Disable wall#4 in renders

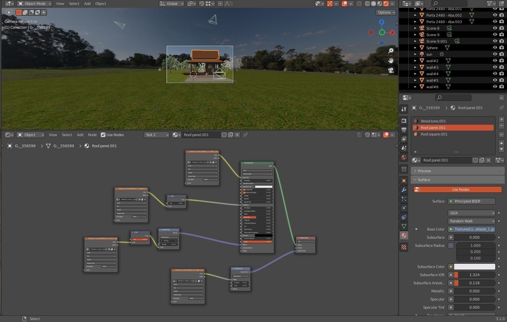tap(502, 74)
